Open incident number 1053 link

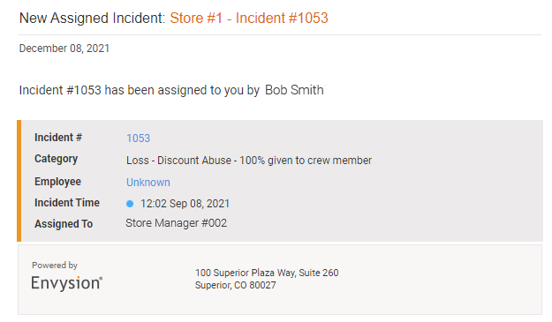coord(138,139)
